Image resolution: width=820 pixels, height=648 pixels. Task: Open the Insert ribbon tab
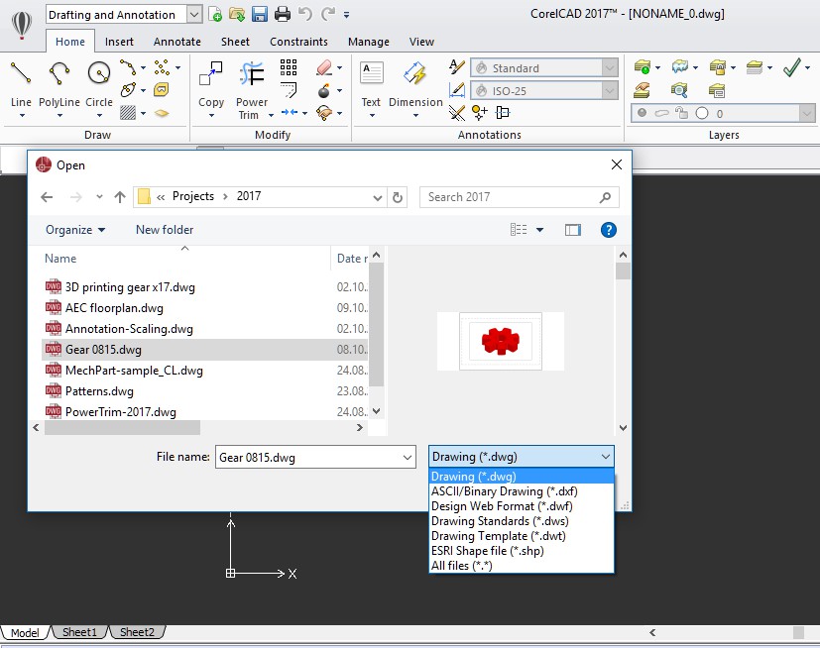click(119, 42)
